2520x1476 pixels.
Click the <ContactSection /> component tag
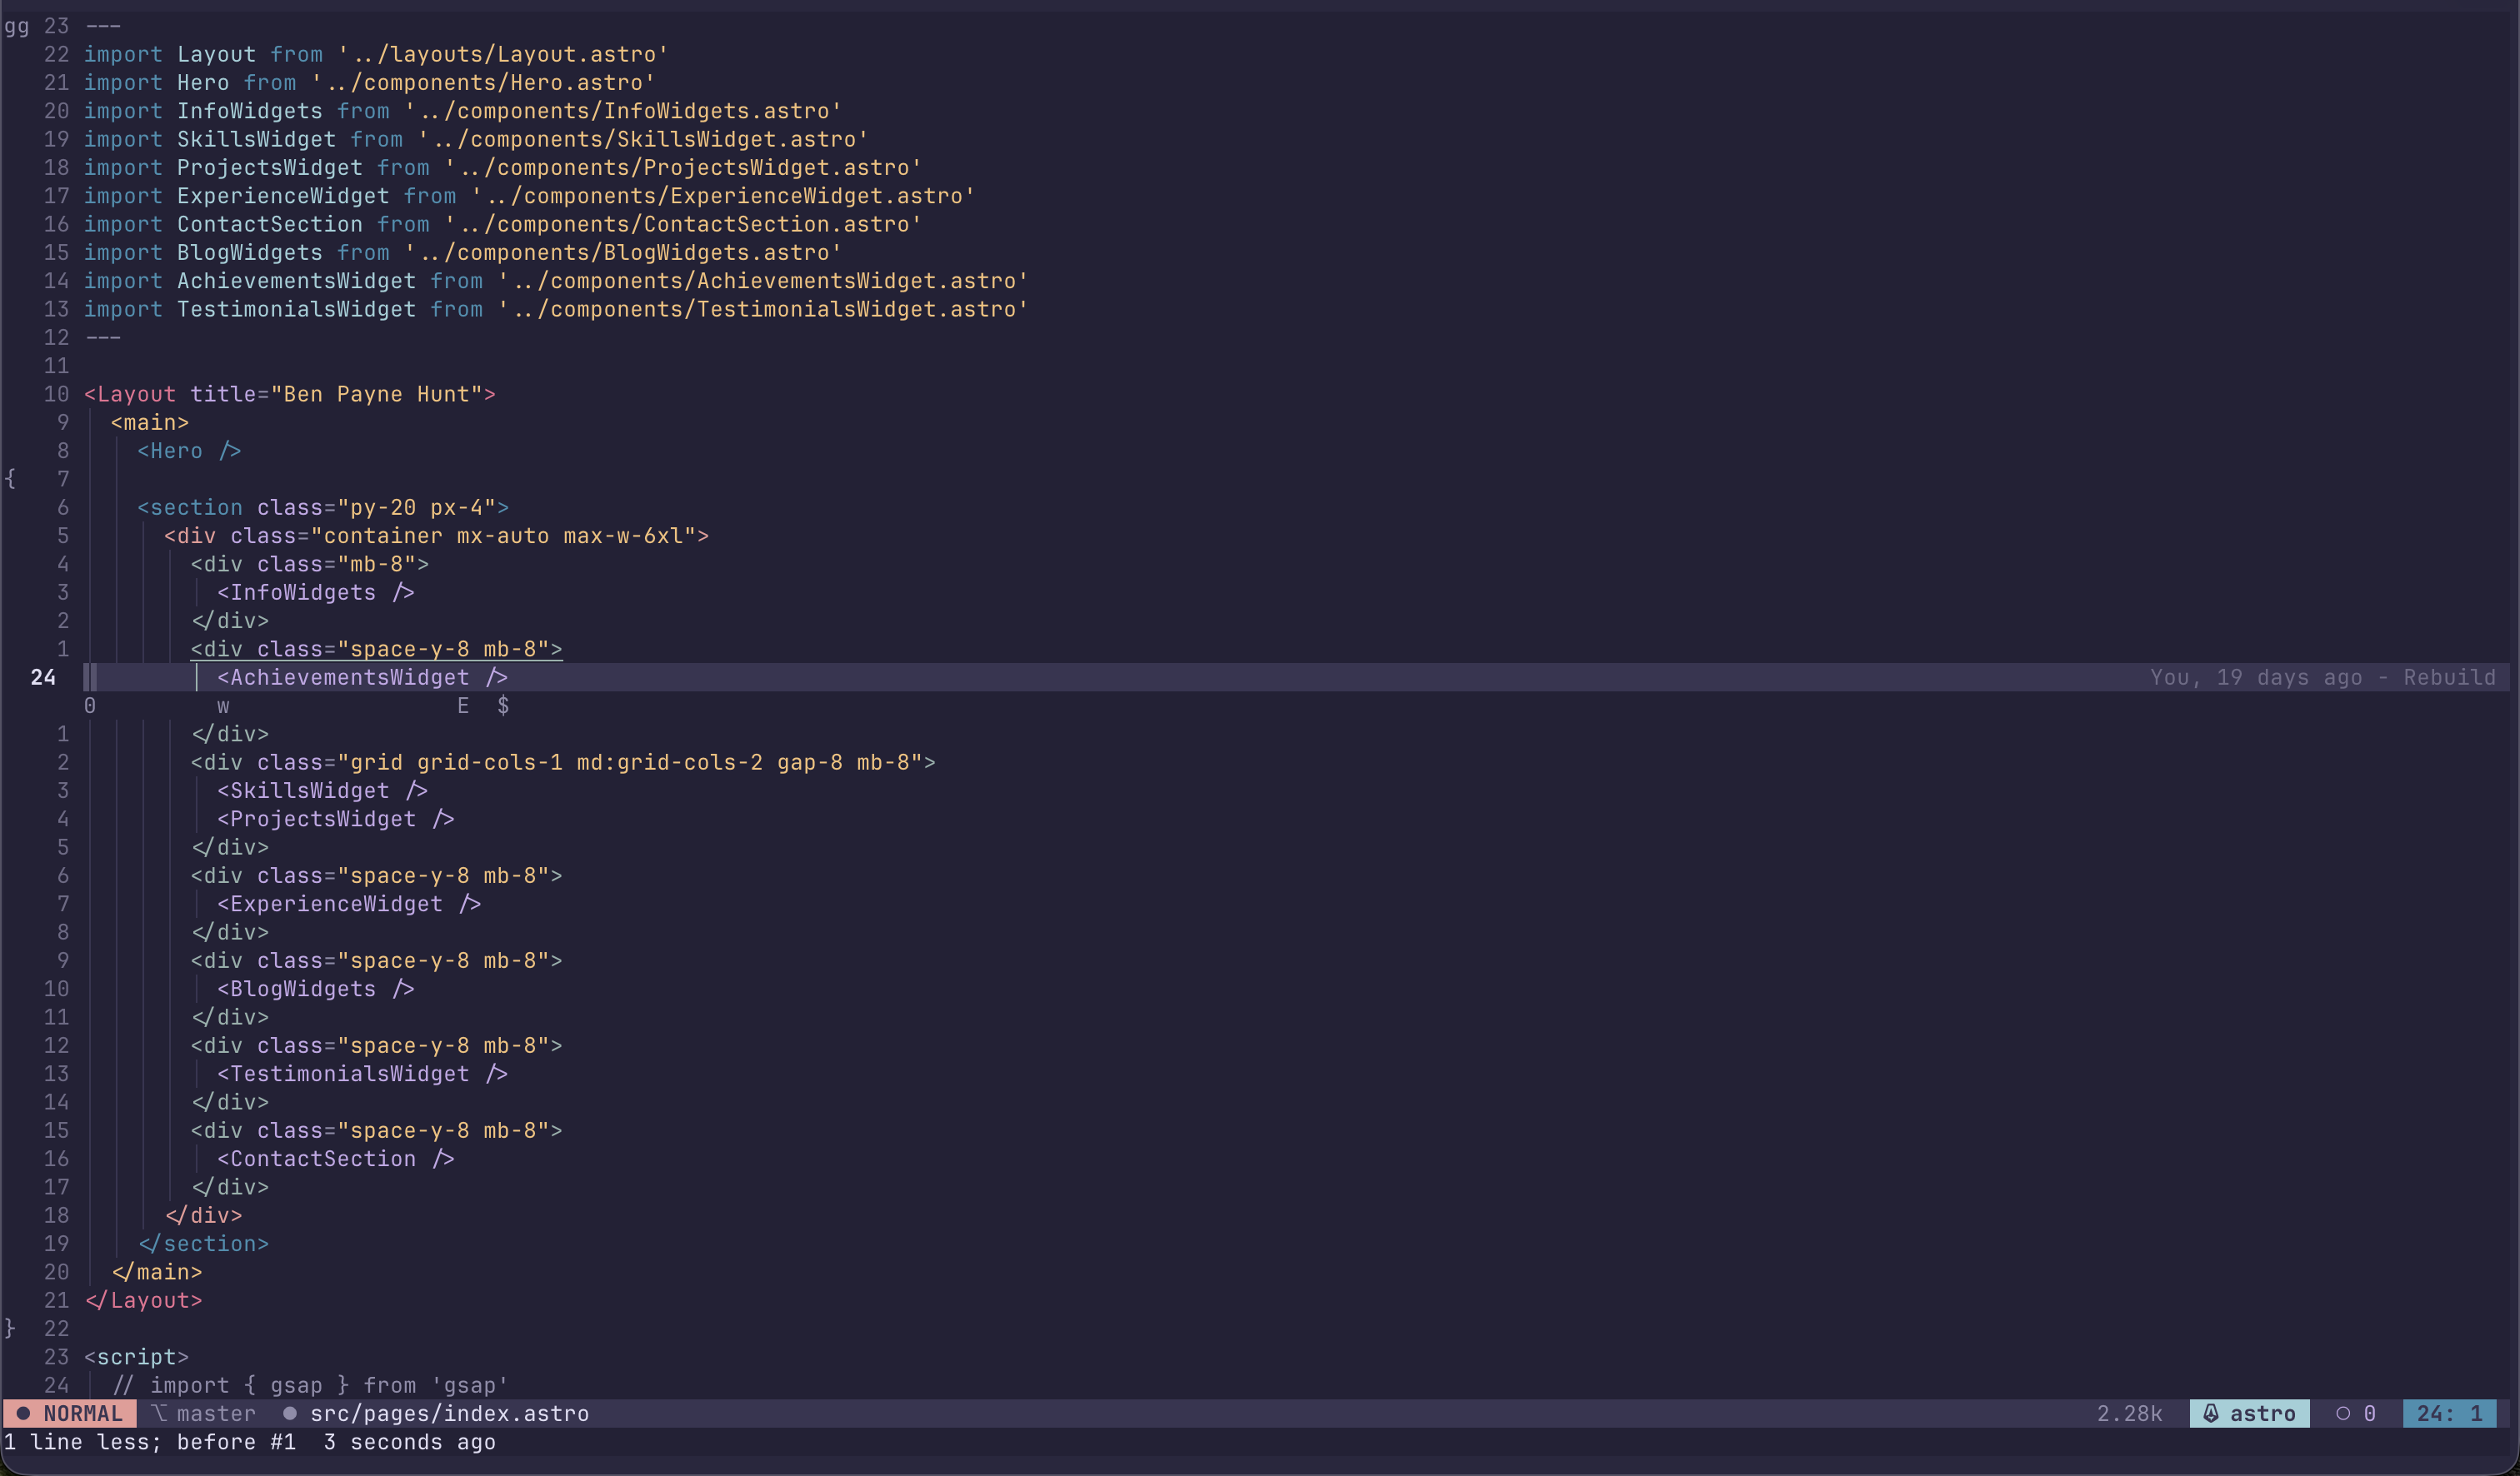click(x=335, y=1158)
